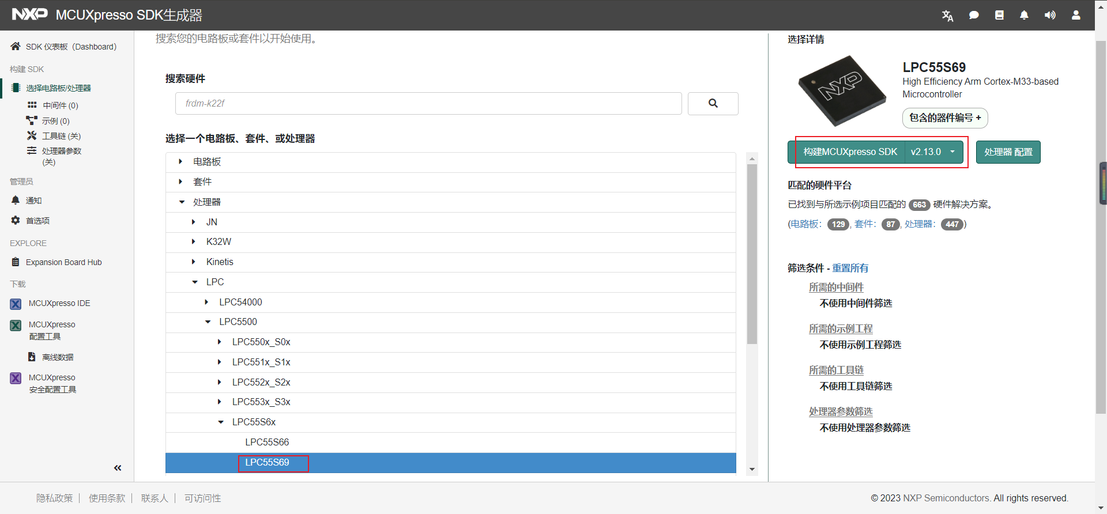Open 选择电路板/处理器 menu item
1107x514 pixels.
58,88
